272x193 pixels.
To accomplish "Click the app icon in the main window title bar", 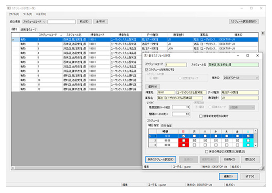I will pyautogui.click(x=9, y=8).
